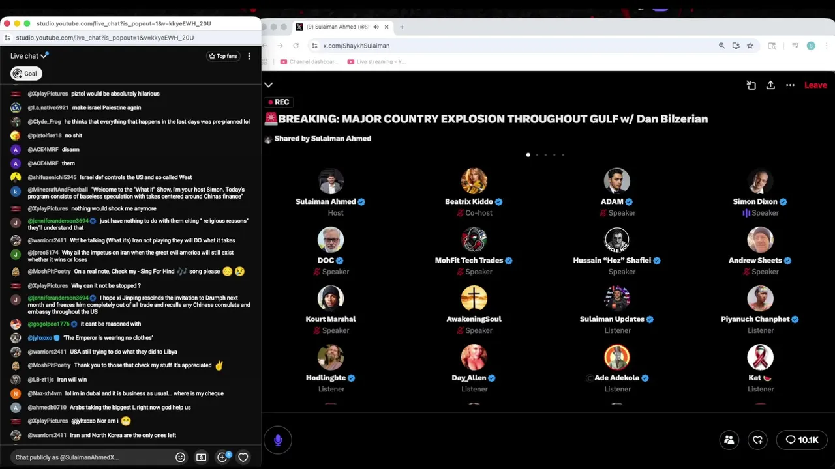The image size is (835, 469).
Task: Click the Chrome profile avatar S
Action: click(x=811, y=46)
